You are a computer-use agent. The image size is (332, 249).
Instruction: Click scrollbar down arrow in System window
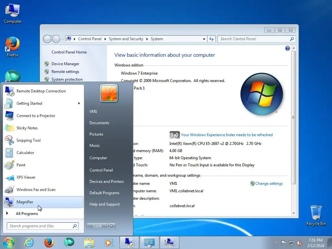tap(294, 213)
